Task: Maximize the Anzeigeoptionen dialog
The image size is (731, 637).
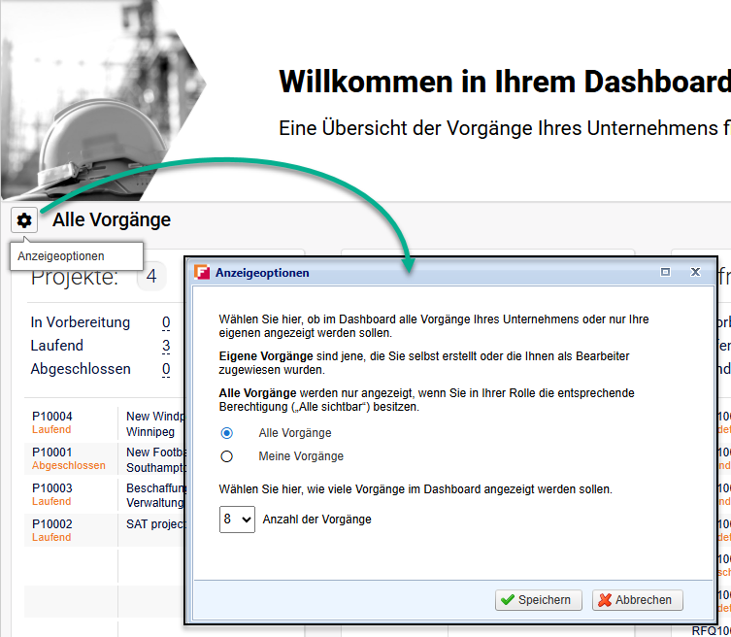Action: [x=665, y=273]
